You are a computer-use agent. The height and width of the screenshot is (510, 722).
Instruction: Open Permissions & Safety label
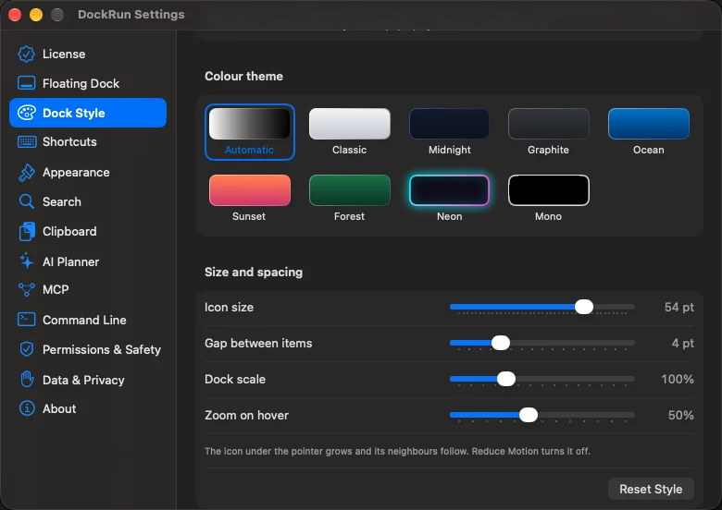coord(102,349)
